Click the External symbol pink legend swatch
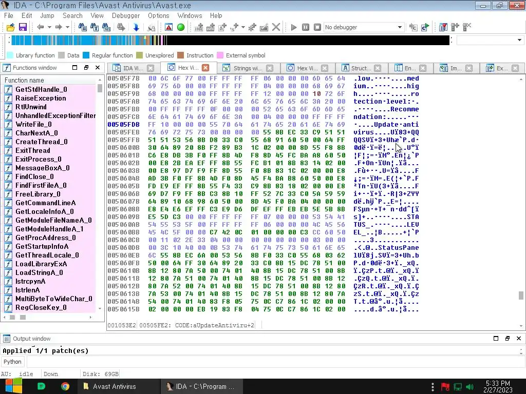The height and width of the screenshot is (394, 526). [220, 55]
